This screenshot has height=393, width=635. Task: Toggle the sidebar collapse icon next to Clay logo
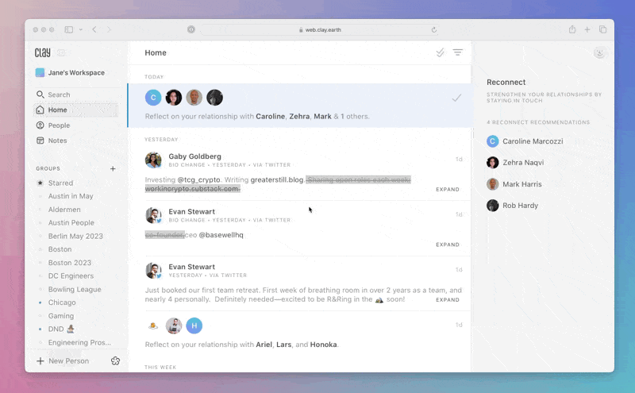[x=61, y=53]
